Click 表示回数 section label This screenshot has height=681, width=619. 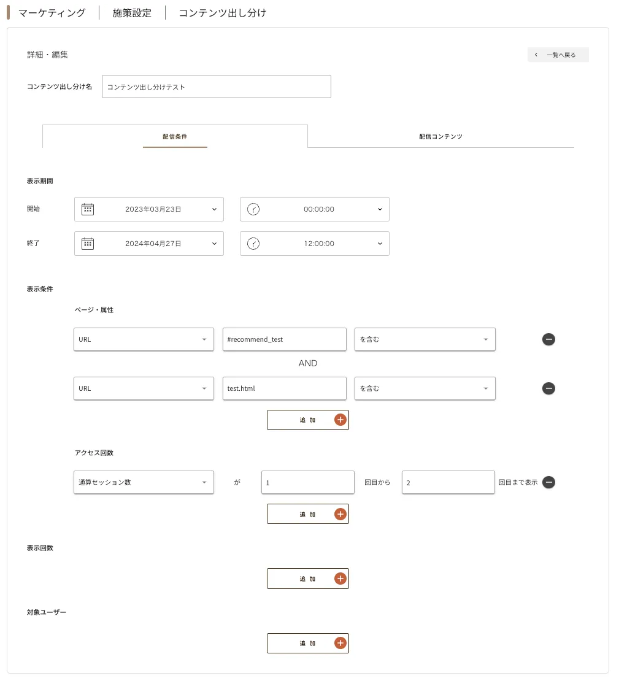pos(40,548)
